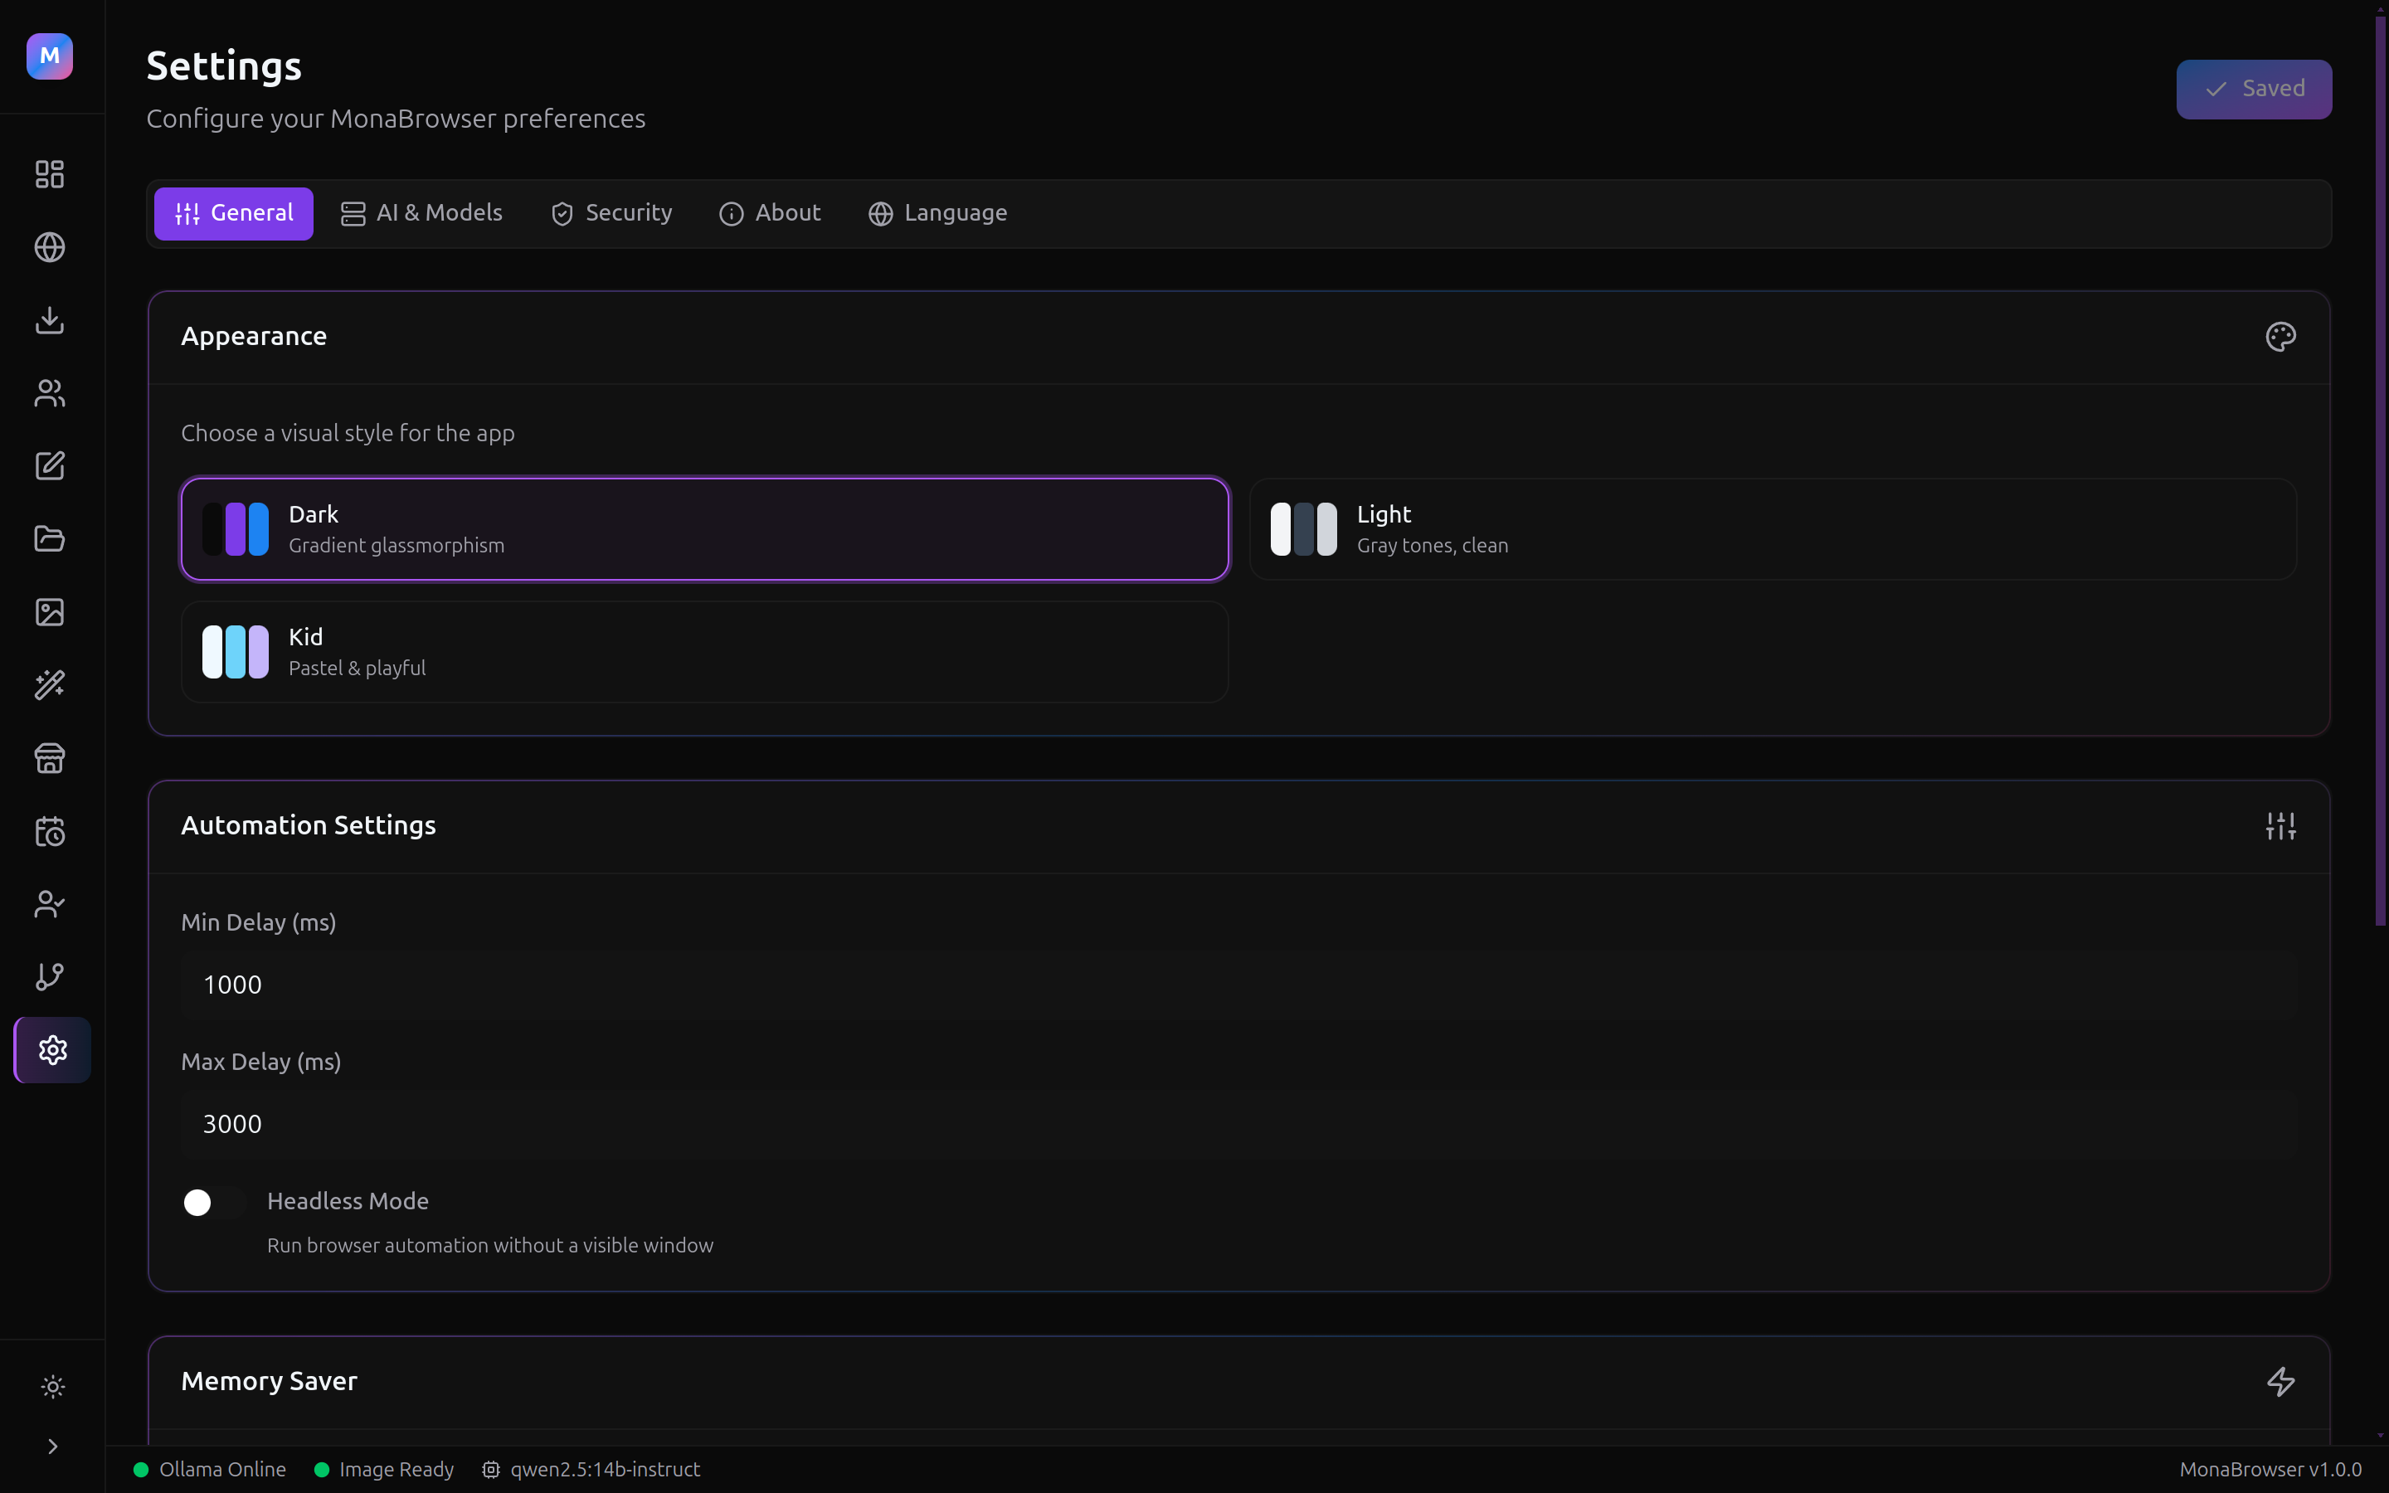The width and height of the screenshot is (2389, 1493).
Task: Click the palette icon on Appearance card
Action: [x=2280, y=336]
